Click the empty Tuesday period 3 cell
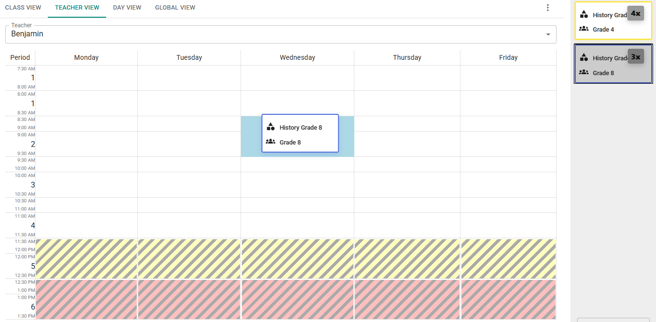Viewport: 656px width, 322px height. [x=189, y=185]
